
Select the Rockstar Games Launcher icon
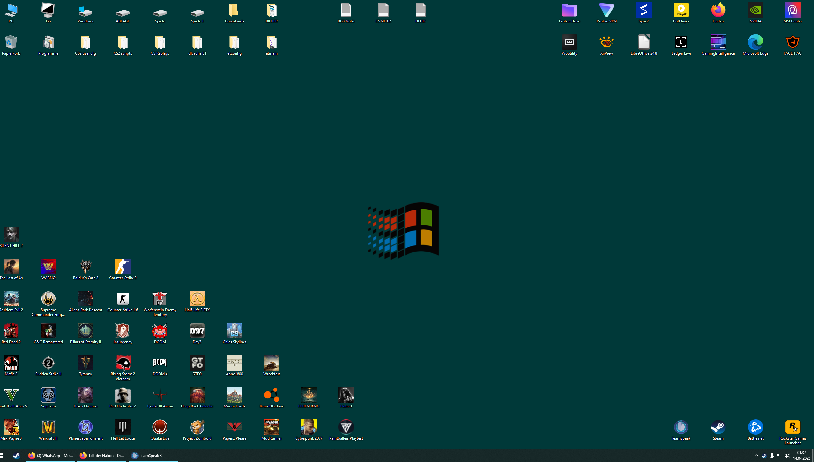[792, 427]
